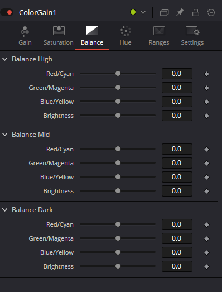Open the Ranges tab
The width and height of the screenshot is (222, 292).
pyautogui.click(x=159, y=36)
